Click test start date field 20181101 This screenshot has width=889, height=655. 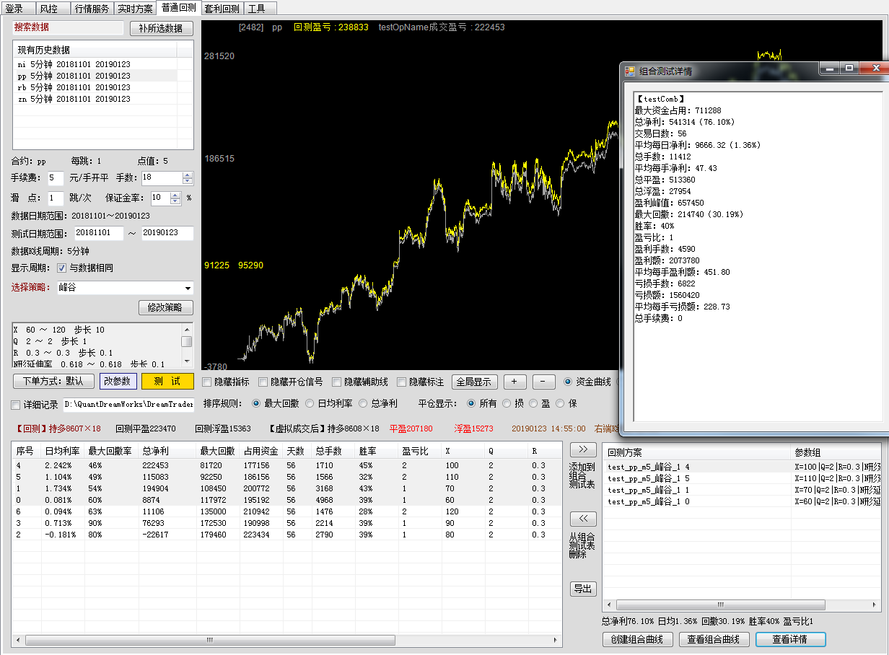99,233
